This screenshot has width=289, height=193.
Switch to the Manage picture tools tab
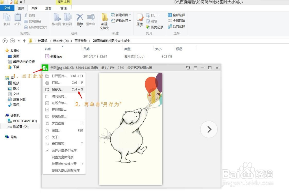(63, 8)
